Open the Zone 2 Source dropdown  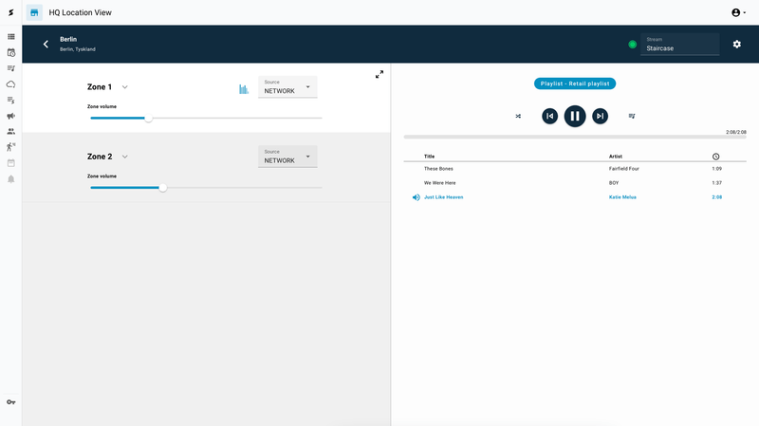point(287,157)
